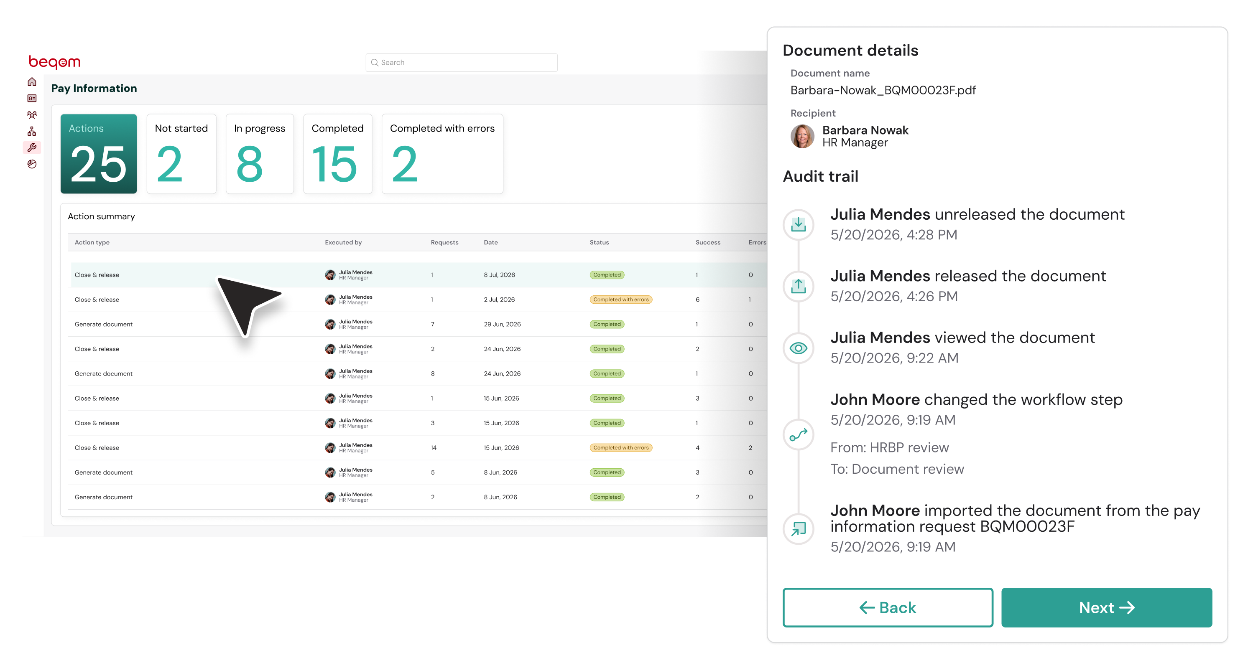The height and width of the screenshot is (655, 1248).
Task: Open the ID card profile sidebar icon
Action: 32,98
